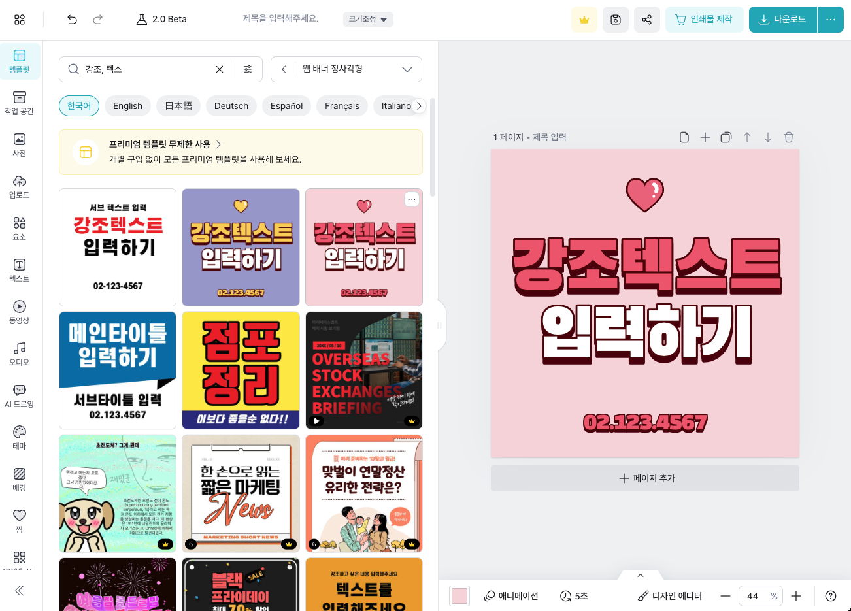Select the 템플릿 sidebar tab
Image resolution: width=851 pixels, height=611 pixels.
click(x=20, y=61)
